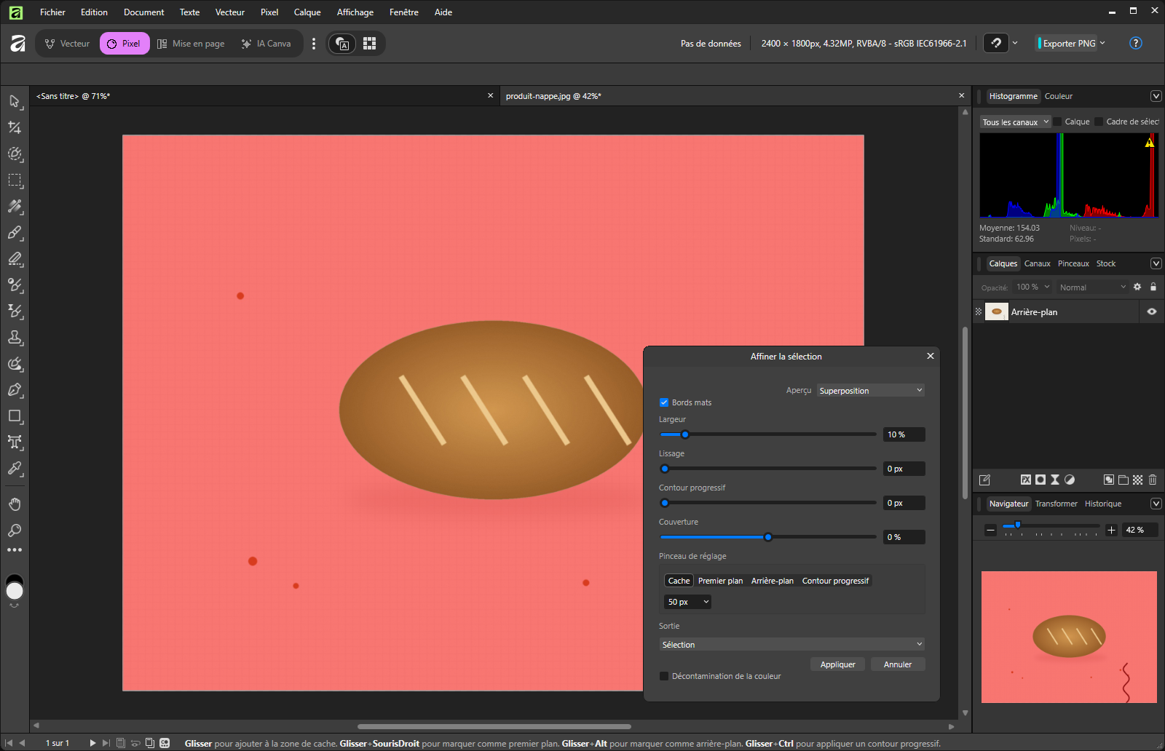Click the delete layer trash icon
The image size is (1165, 751).
pos(1152,480)
